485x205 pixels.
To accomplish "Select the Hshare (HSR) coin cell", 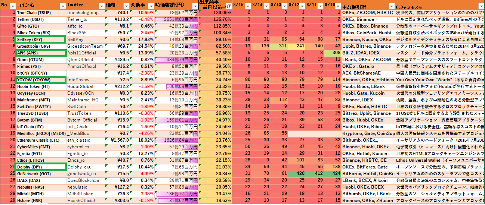I will [41, 201].
